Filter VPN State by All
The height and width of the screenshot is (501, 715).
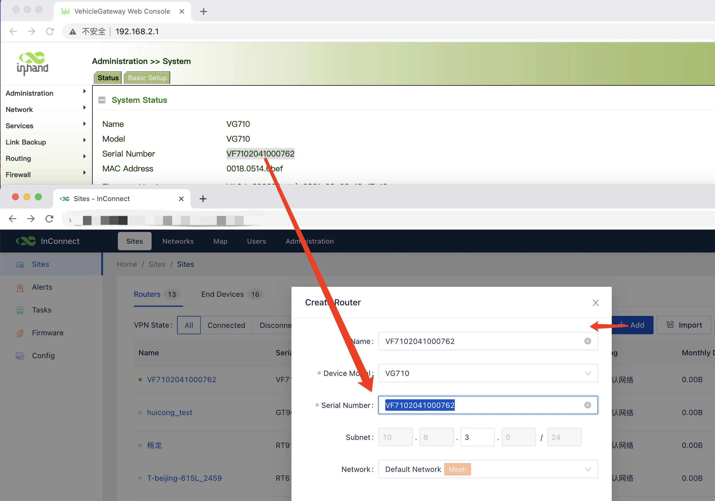tap(189, 325)
